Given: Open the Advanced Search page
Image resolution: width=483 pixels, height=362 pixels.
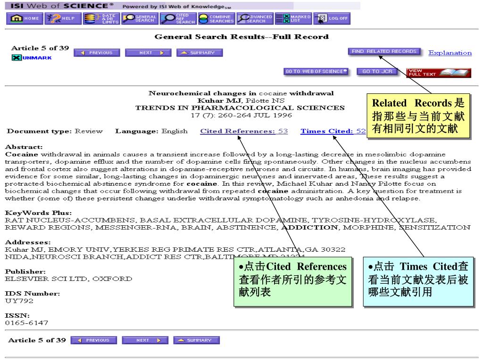Looking at the screenshot, I should tap(255, 18).
